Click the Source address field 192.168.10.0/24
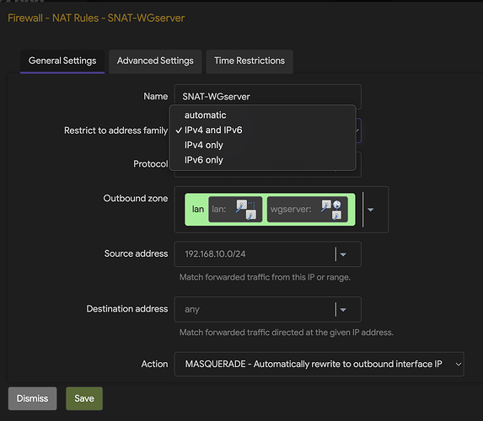The height and width of the screenshot is (421, 483). pos(268,254)
